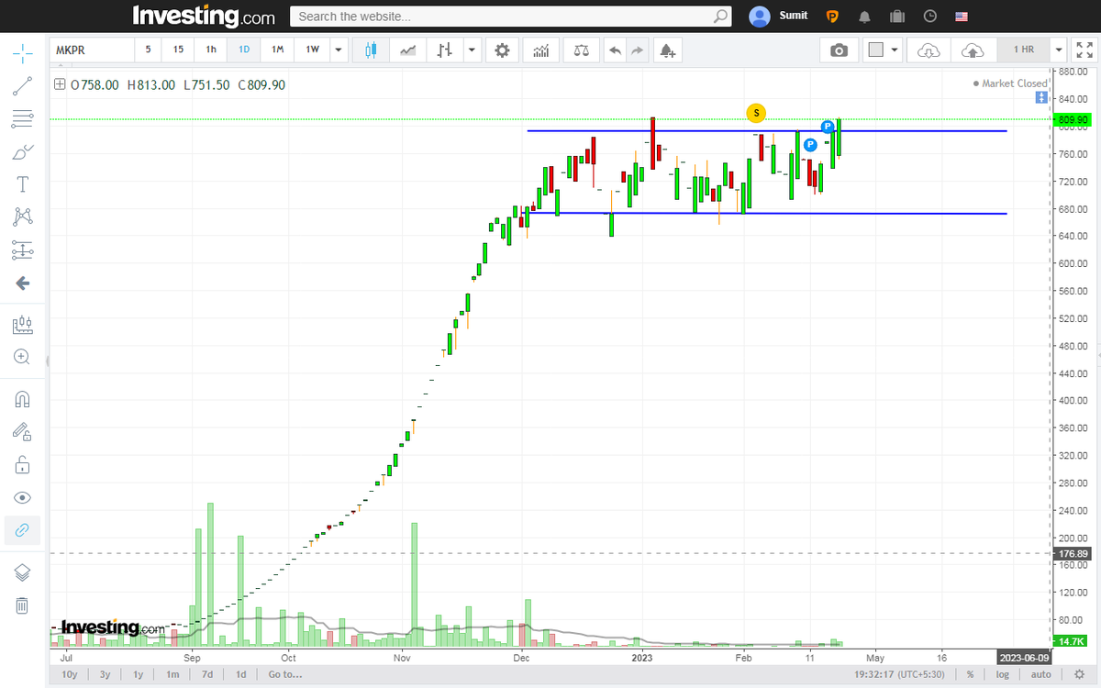Viewport: 1101px width, 688px height.
Task: Open the indicators menu
Action: point(541,50)
